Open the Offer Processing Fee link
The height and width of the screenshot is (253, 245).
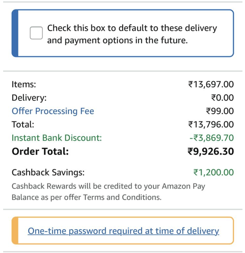53,111
